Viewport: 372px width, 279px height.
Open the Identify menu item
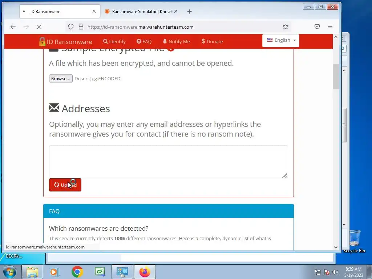point(114,41)
